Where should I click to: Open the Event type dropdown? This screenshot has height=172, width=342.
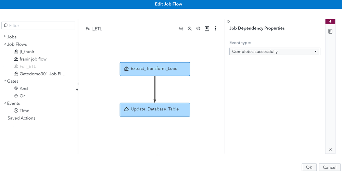coord(275,51)
